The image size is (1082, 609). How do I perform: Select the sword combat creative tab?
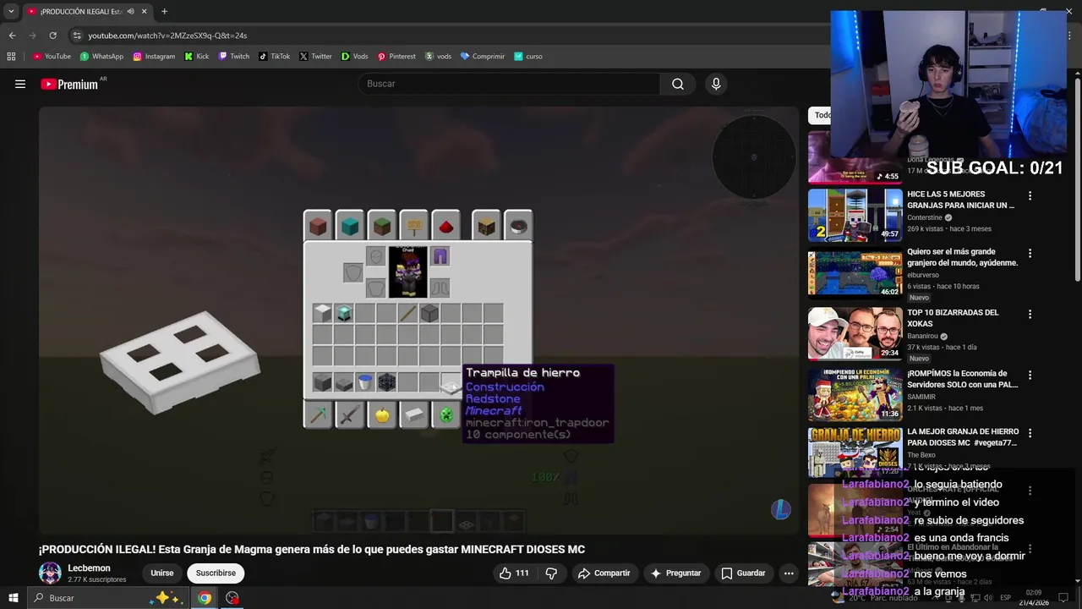pyautogui.click(x=349, y=414)
